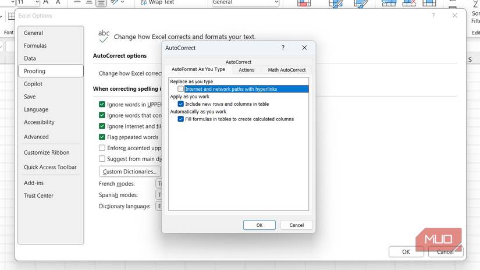Open the Advanced options category
Screen dimensions: 480x270
(x=51, y=137)
